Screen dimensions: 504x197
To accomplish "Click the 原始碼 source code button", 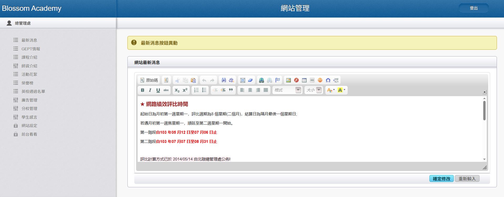I will click(x=149, y=80).
